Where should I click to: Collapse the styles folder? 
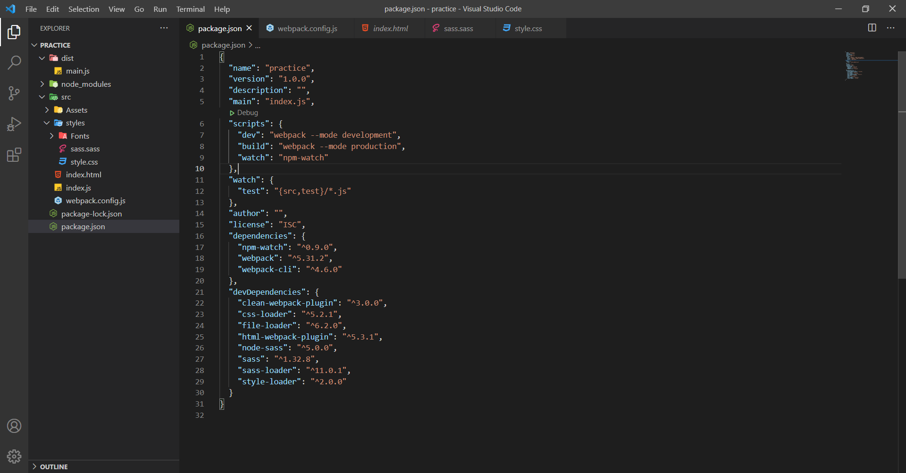(x=47, y=123)
